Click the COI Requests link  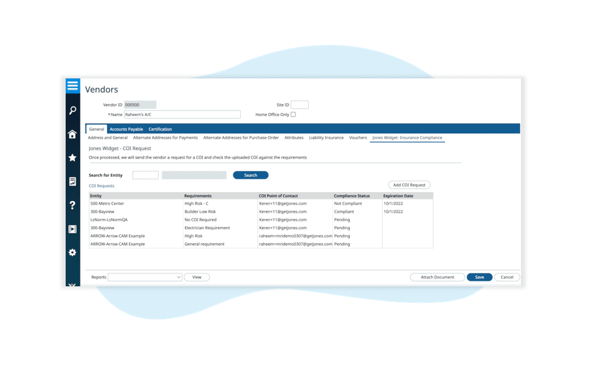[102, 186]
